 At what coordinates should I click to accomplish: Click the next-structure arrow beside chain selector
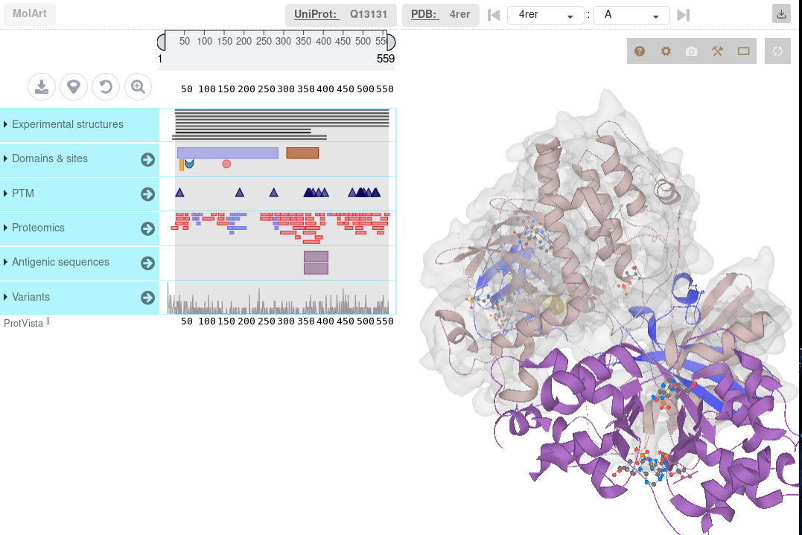pyautogui.click(x=683, y=14)
